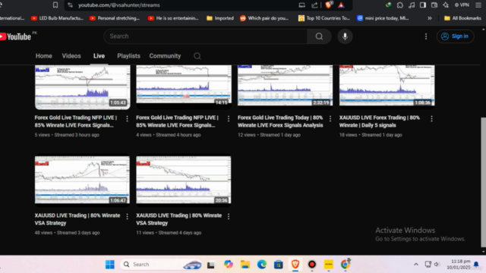Screen dimensions: 486x273
Task: Open 'Personal stretching...' bookmark
Action: 115,18
